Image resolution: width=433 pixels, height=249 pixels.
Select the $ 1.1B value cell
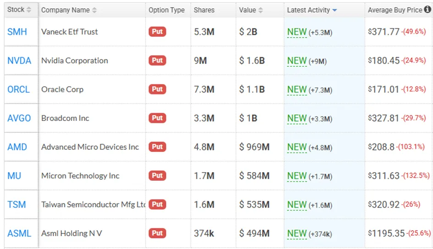[252, 90]
